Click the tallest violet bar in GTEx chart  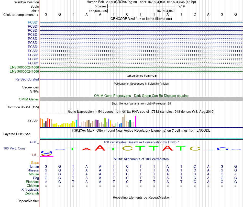78,120
